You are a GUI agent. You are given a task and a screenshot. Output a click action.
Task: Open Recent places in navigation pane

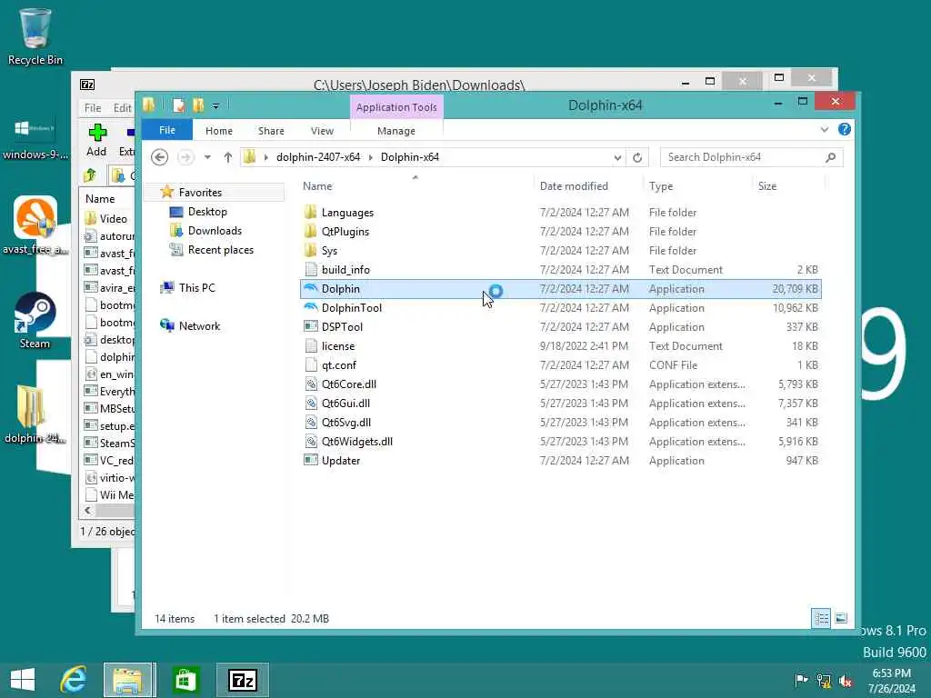(220, 250)
